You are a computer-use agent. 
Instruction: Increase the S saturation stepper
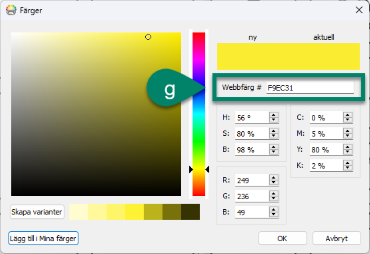coord(274,131)
